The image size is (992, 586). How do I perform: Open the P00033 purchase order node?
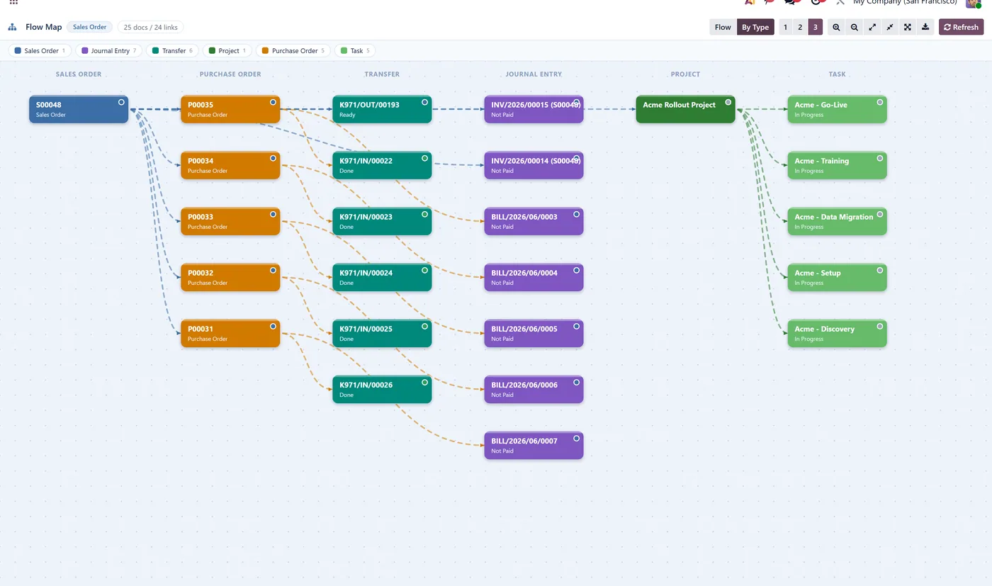pyautogui.click(x=230, y=221)
